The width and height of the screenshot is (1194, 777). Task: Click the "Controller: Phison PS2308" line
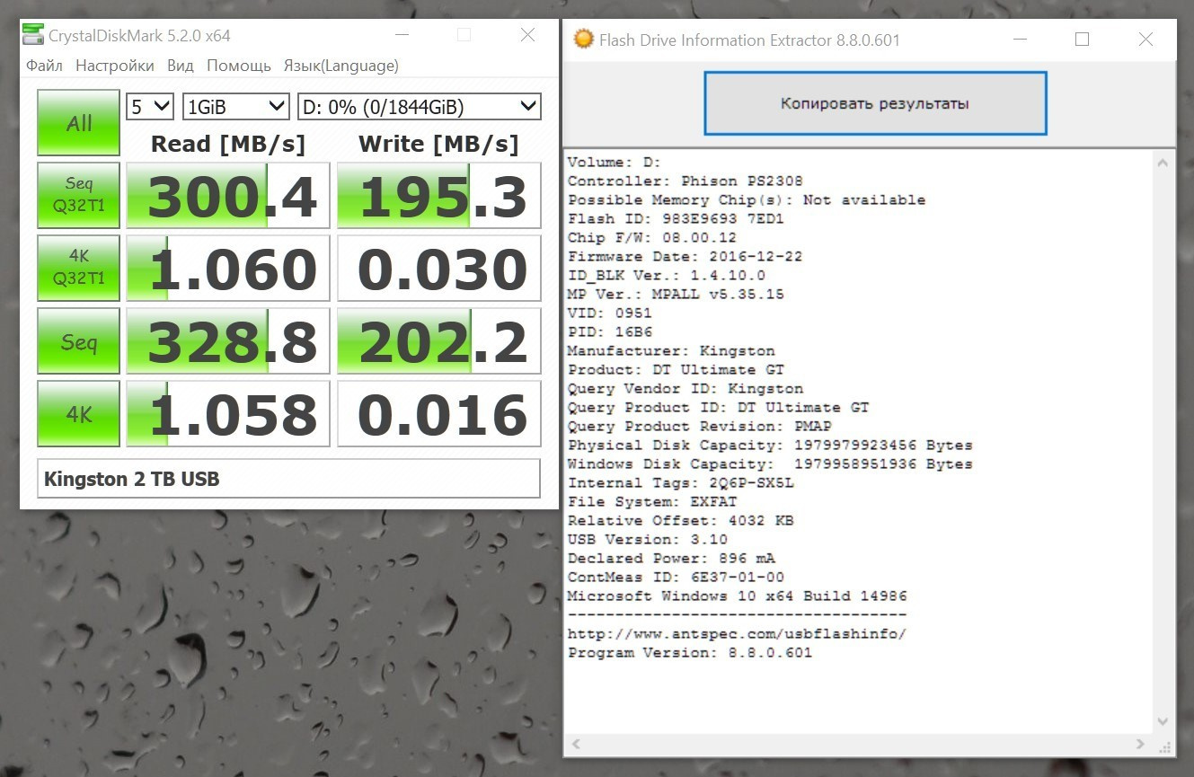coord(685,181)
